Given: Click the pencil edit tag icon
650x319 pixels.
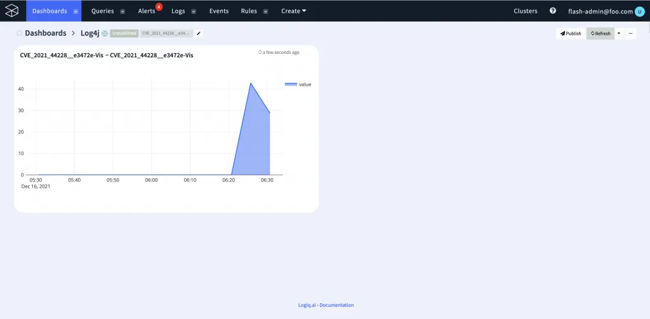Looking at the screenshot, I should tap(199, 33).
